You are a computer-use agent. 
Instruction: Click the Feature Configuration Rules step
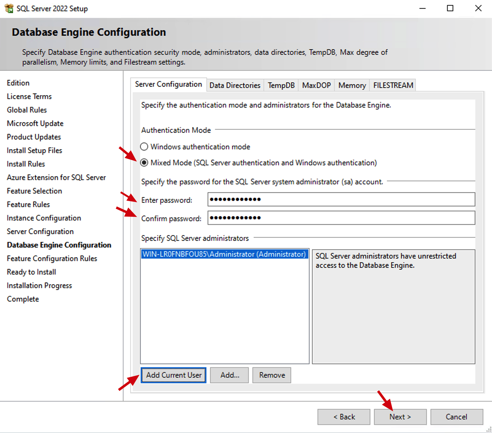[x=52, y=259]
